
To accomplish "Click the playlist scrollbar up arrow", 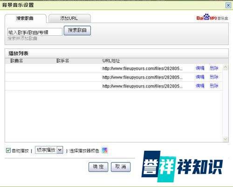I will pyautogui.click(x=226, y=67).
